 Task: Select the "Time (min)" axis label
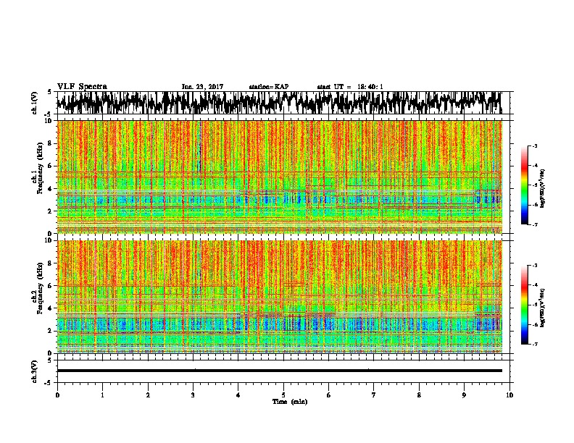click(290, 402)
